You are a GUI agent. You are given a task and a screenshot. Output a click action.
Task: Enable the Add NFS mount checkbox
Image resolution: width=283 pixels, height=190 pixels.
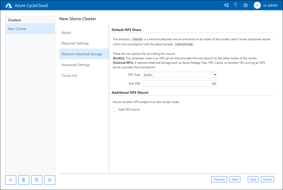click(x=115, y=109)
